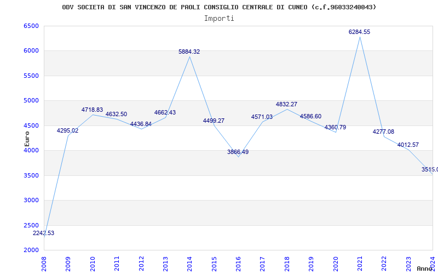Select data label 3866.49
This screenshot has width=438, height=274.
point(238,152)
